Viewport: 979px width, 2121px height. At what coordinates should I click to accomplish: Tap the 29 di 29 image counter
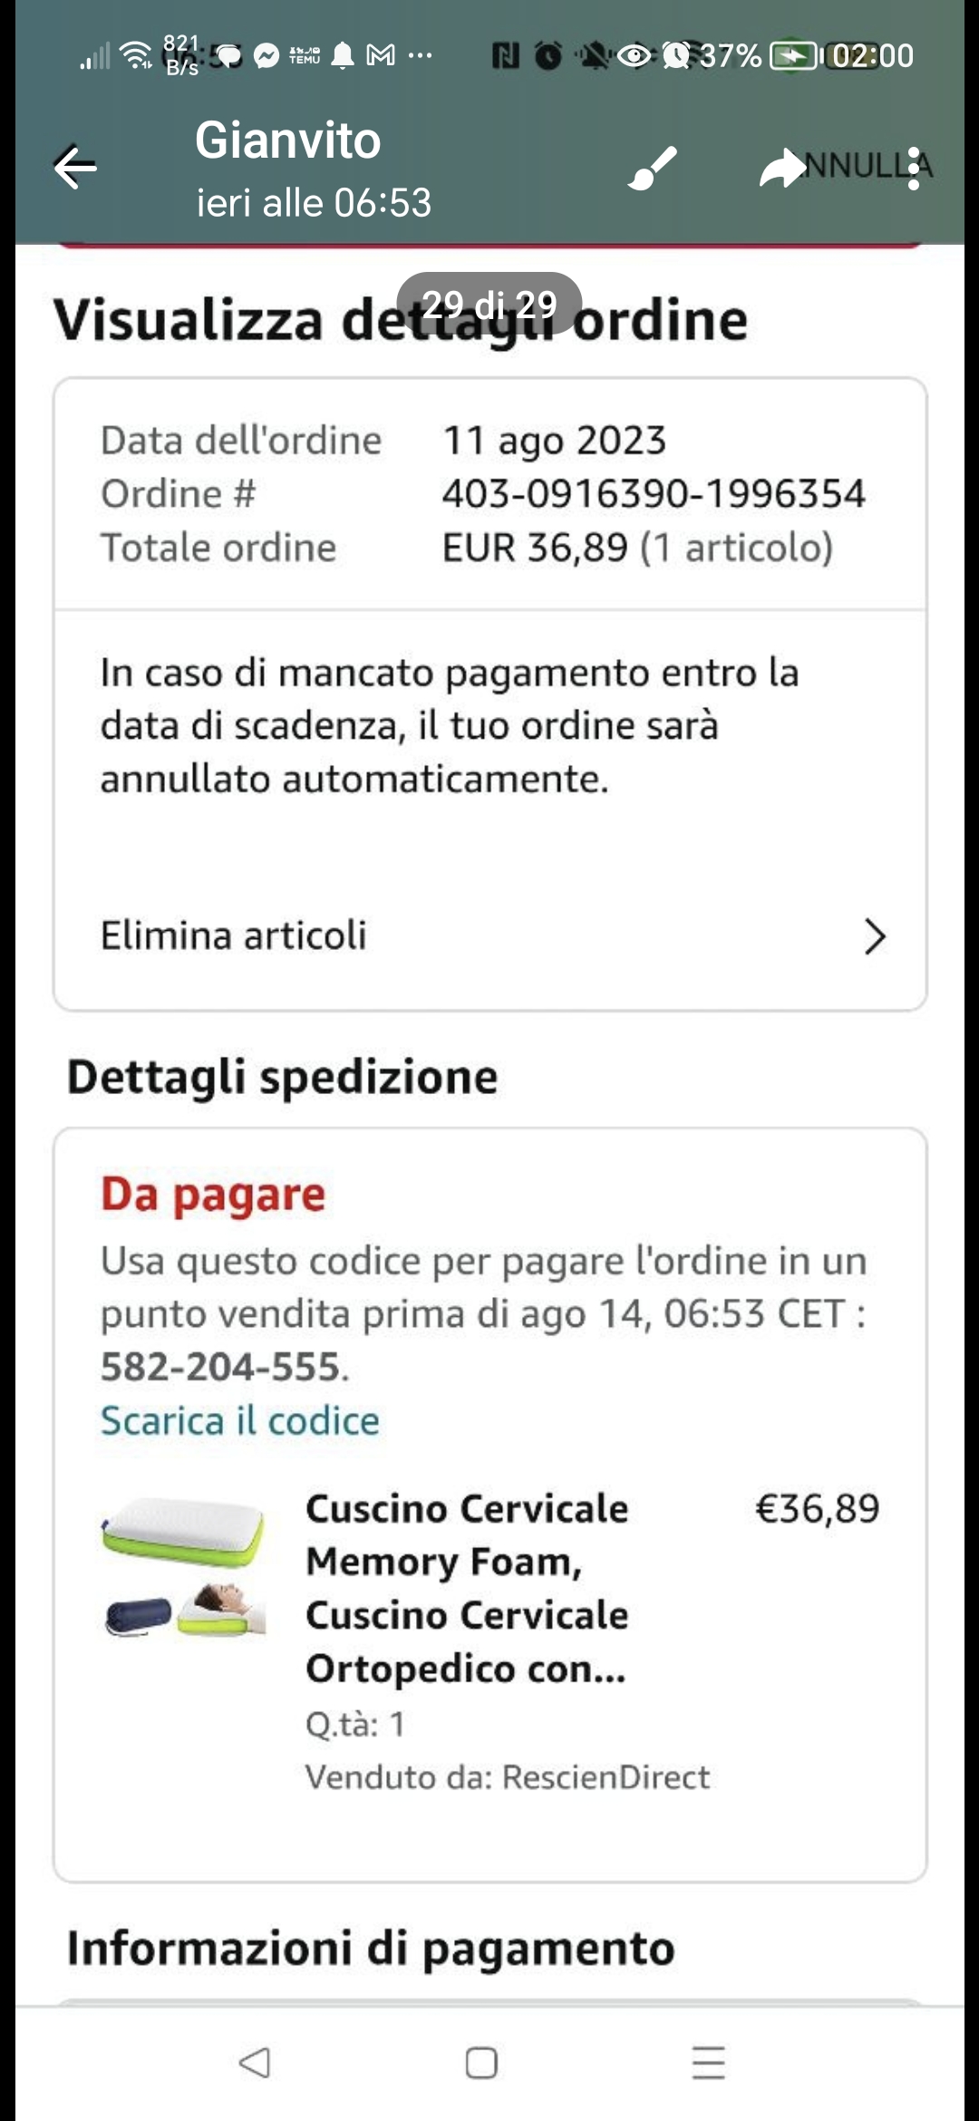pos(489,305)
